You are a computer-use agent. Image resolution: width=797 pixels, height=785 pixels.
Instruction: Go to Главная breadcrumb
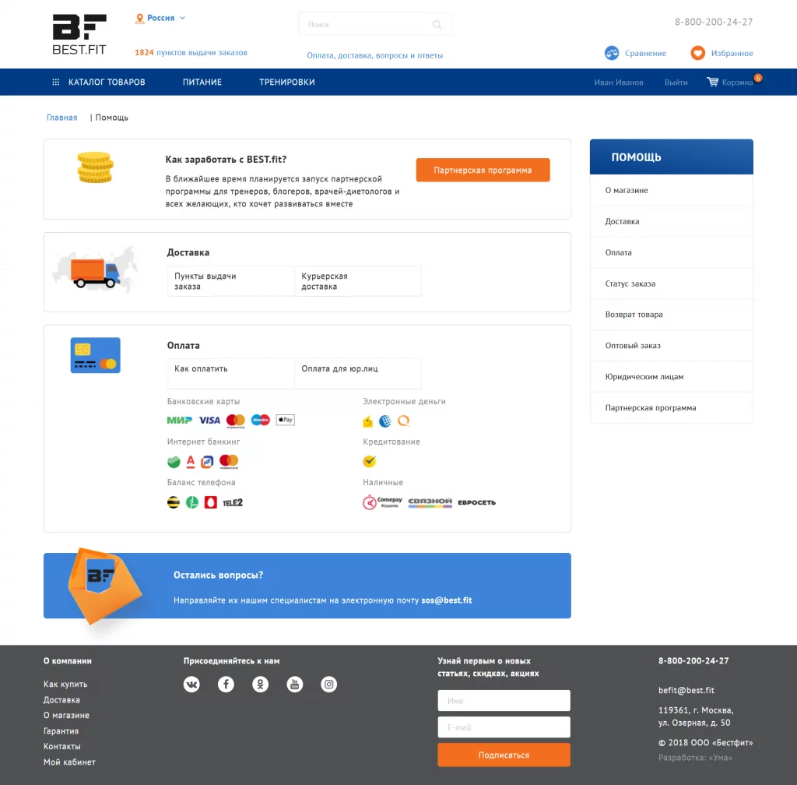click(x=62, y=118)
